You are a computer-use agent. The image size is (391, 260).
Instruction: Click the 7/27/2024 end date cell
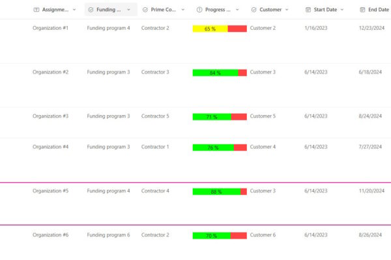coord(370,147)
